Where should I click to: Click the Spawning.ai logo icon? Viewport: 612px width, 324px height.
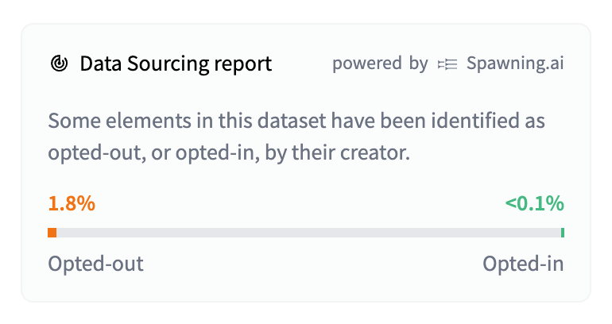click(x=447, y=64)
